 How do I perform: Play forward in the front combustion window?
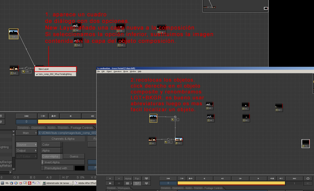pos(258,178)
